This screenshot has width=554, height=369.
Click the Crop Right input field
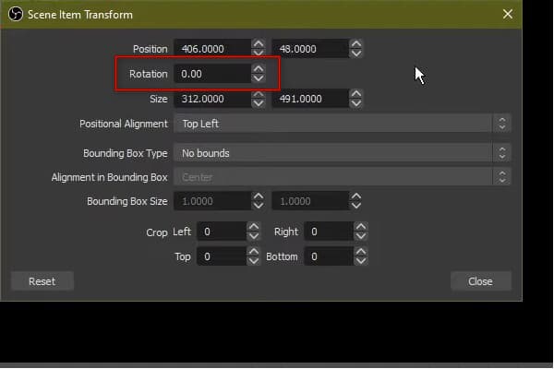pos(329,232)
